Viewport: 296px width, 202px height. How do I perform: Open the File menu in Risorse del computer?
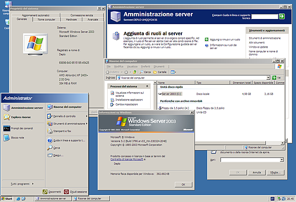point(109,67)
